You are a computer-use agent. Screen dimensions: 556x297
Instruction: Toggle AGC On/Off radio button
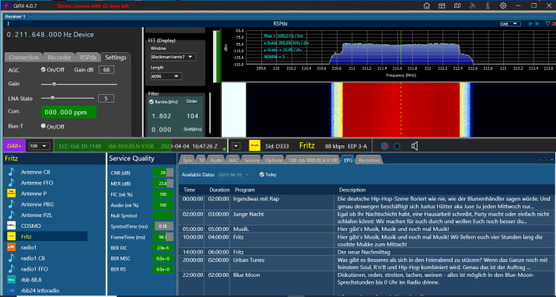(x=44, y=69)
